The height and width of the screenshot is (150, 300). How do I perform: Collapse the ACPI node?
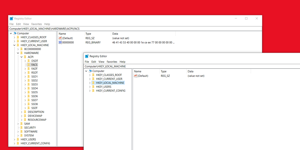click(21, 57)
